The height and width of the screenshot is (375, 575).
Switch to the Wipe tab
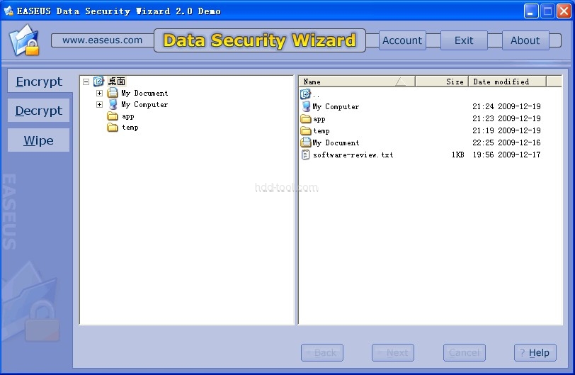click(x=38, y=140)
